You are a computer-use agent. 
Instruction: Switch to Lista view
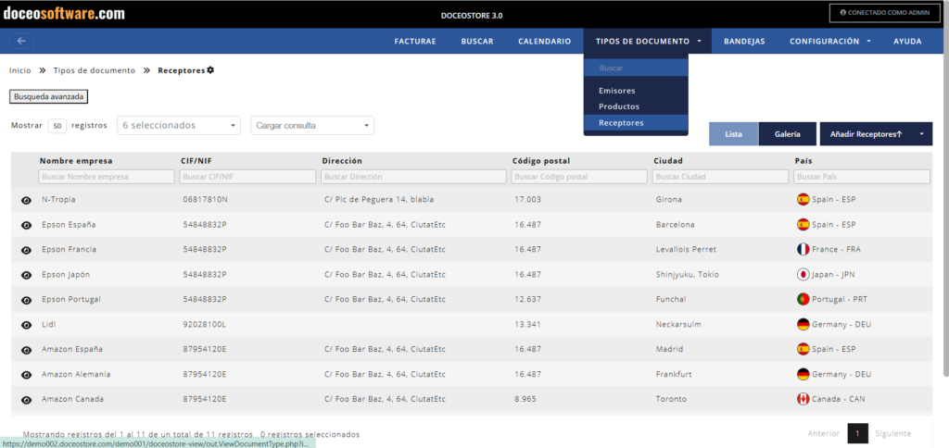(x=734, y=134)
